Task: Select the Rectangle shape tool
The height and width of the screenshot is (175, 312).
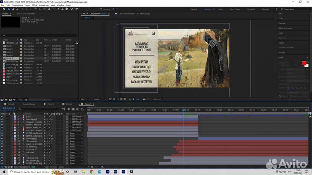Action: tap(45, 9)
